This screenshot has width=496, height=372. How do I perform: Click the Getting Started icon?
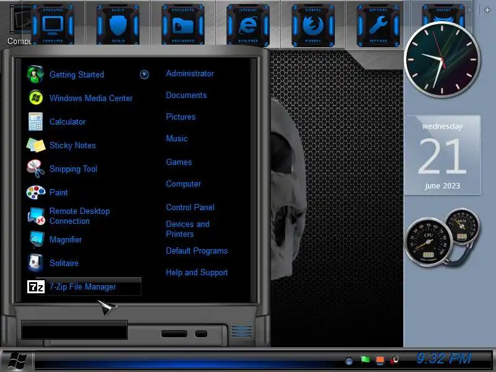[35, 74]
